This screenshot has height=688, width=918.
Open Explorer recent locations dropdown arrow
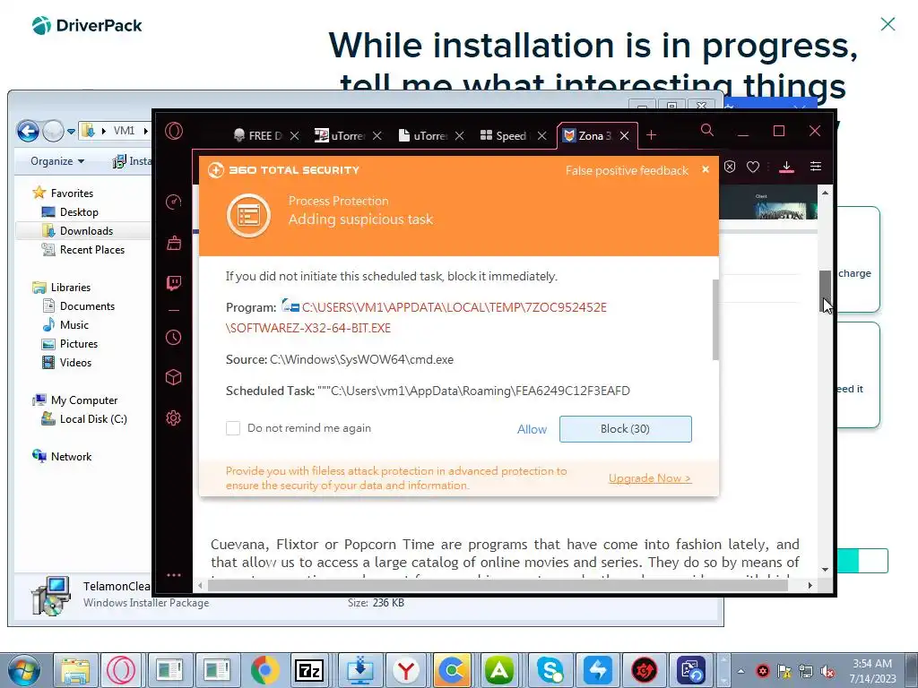(71, 131)
